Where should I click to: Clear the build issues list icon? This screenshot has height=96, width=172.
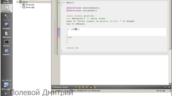point(79,87)
